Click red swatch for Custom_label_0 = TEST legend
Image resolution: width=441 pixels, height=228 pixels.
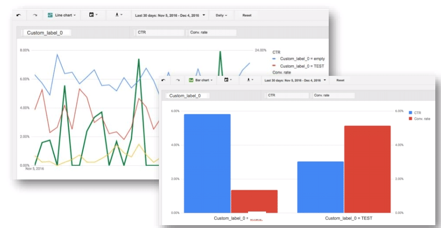(274, 66)
